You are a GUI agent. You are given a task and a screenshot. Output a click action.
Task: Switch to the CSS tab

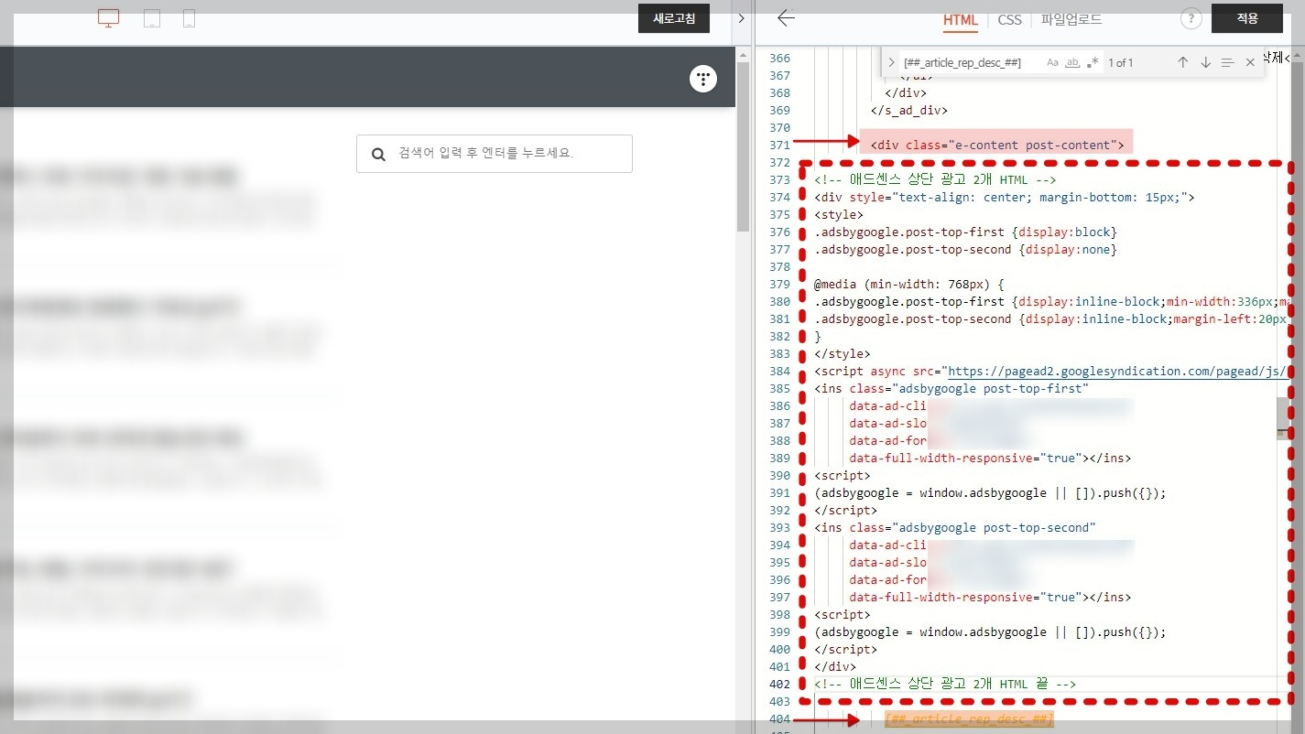1008,19
